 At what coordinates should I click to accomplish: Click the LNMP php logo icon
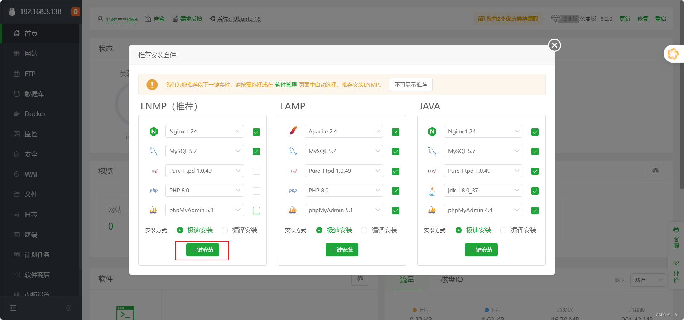pyautogui.click(x=154, y=191)
